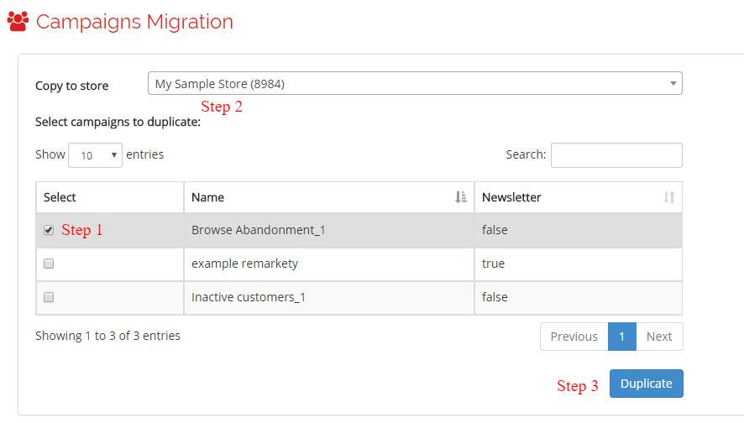
Task: Click the Duplicate button
Action: coord(647,384)
